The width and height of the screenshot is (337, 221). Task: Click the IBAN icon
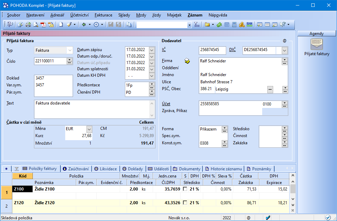point(249,24)
